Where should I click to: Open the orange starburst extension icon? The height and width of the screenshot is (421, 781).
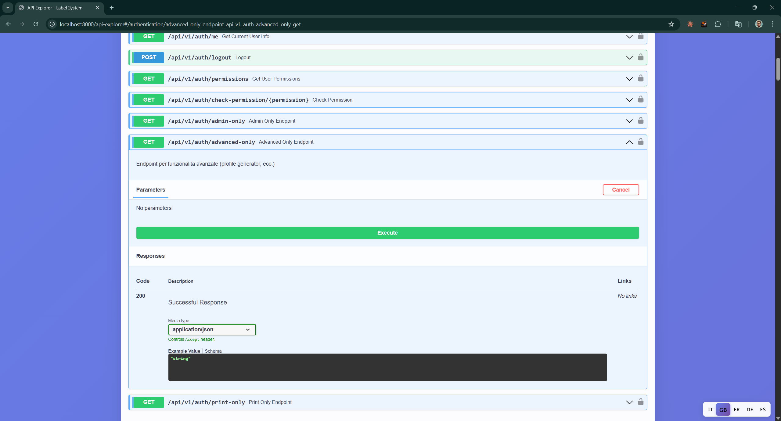(690, 24)
